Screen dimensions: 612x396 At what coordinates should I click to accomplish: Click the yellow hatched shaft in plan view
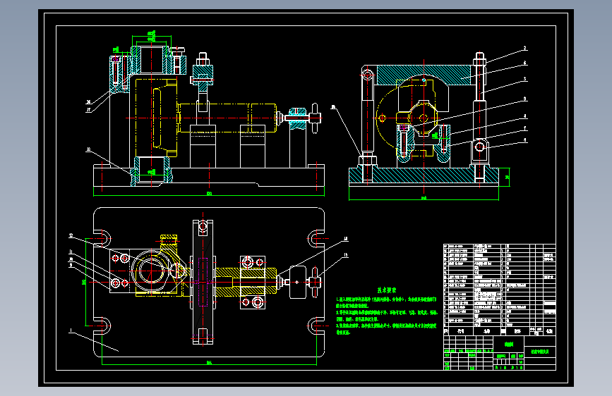[x=246, y=280]
